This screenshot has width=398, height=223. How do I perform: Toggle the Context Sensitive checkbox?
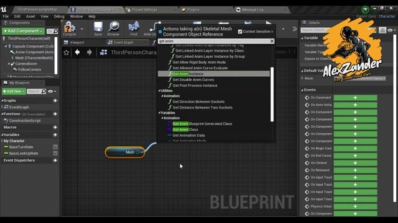[240, 32]
